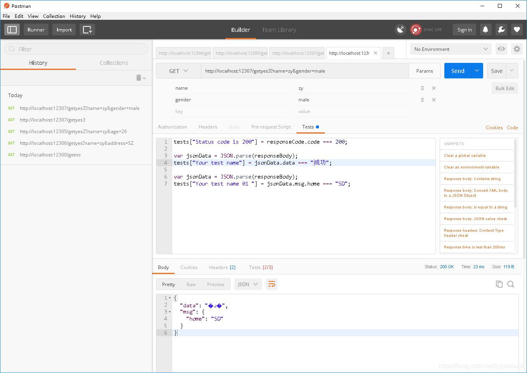Screen dimensions: 527x373
Task: Open the gender row reorder handle
Action: pos(422,100)
